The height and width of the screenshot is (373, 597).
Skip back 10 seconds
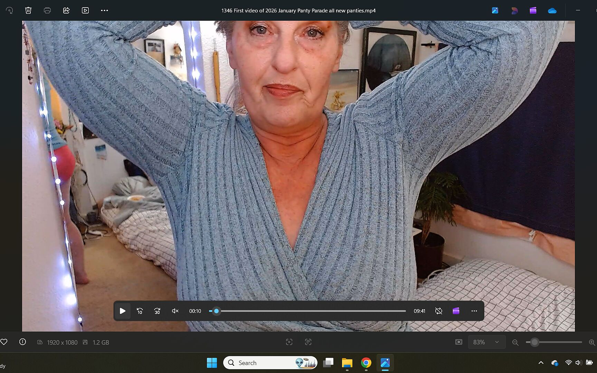(x=140, y=311)
